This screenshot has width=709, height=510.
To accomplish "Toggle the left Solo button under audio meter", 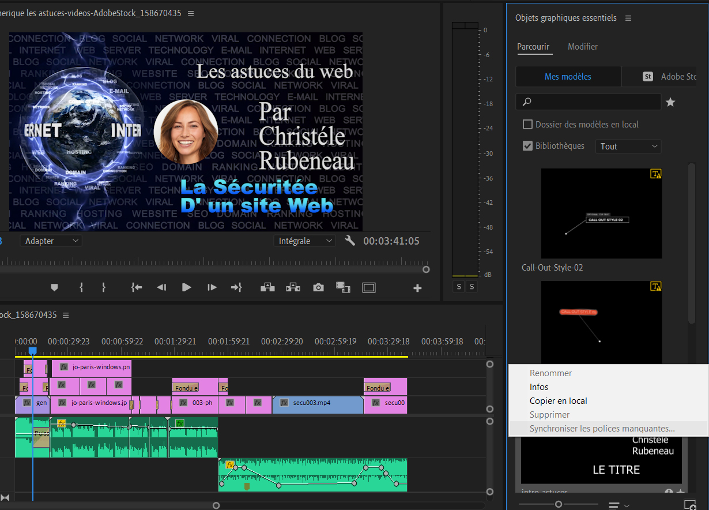I will coord(459,287).
